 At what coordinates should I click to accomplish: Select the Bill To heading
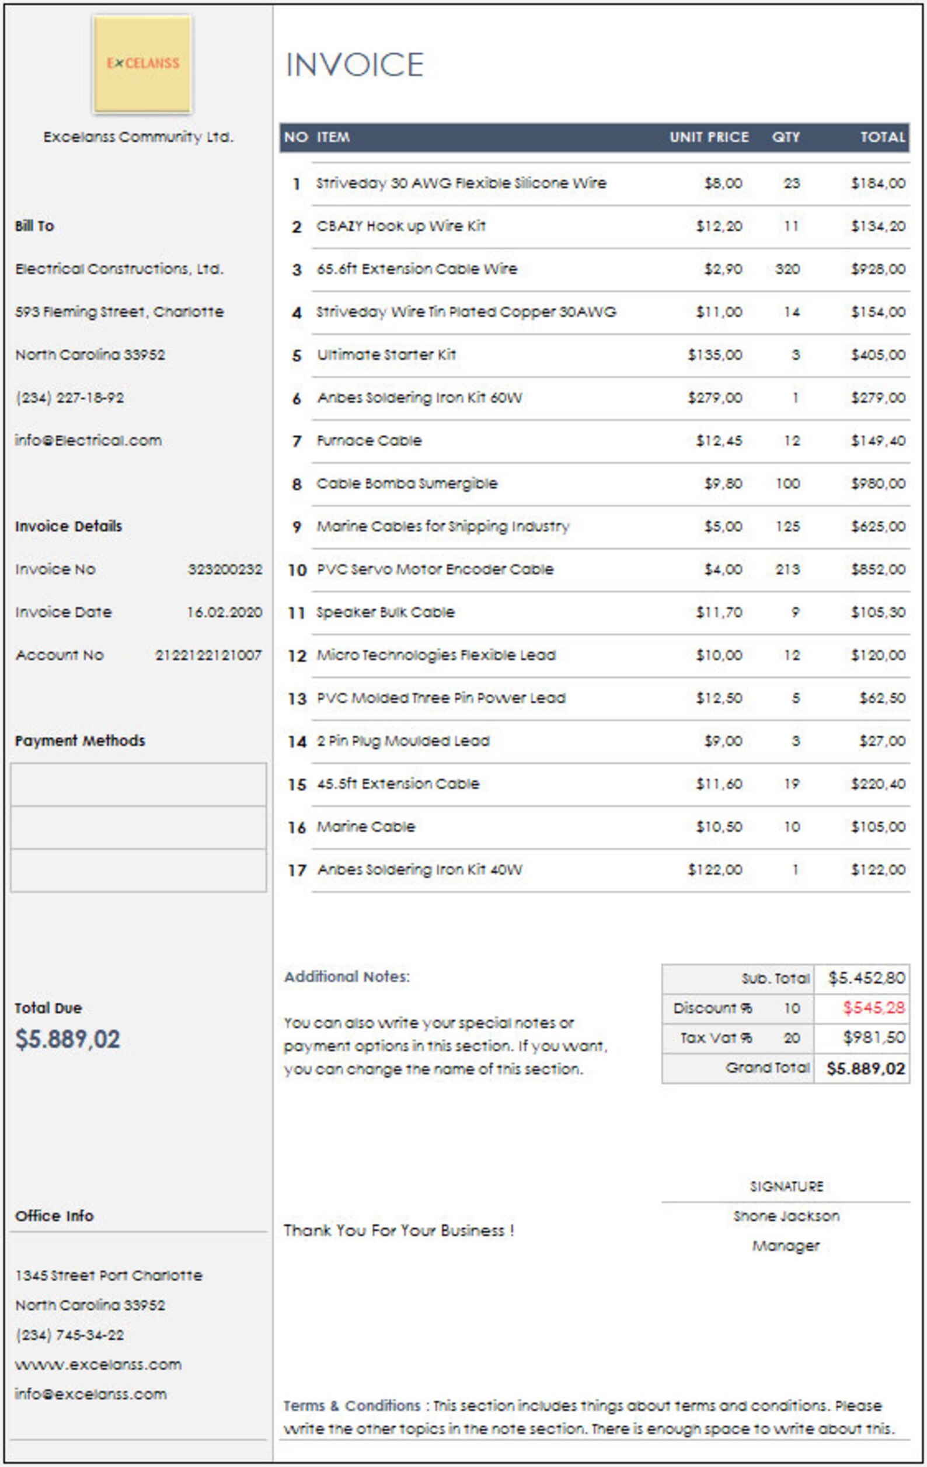click(34, 226)
